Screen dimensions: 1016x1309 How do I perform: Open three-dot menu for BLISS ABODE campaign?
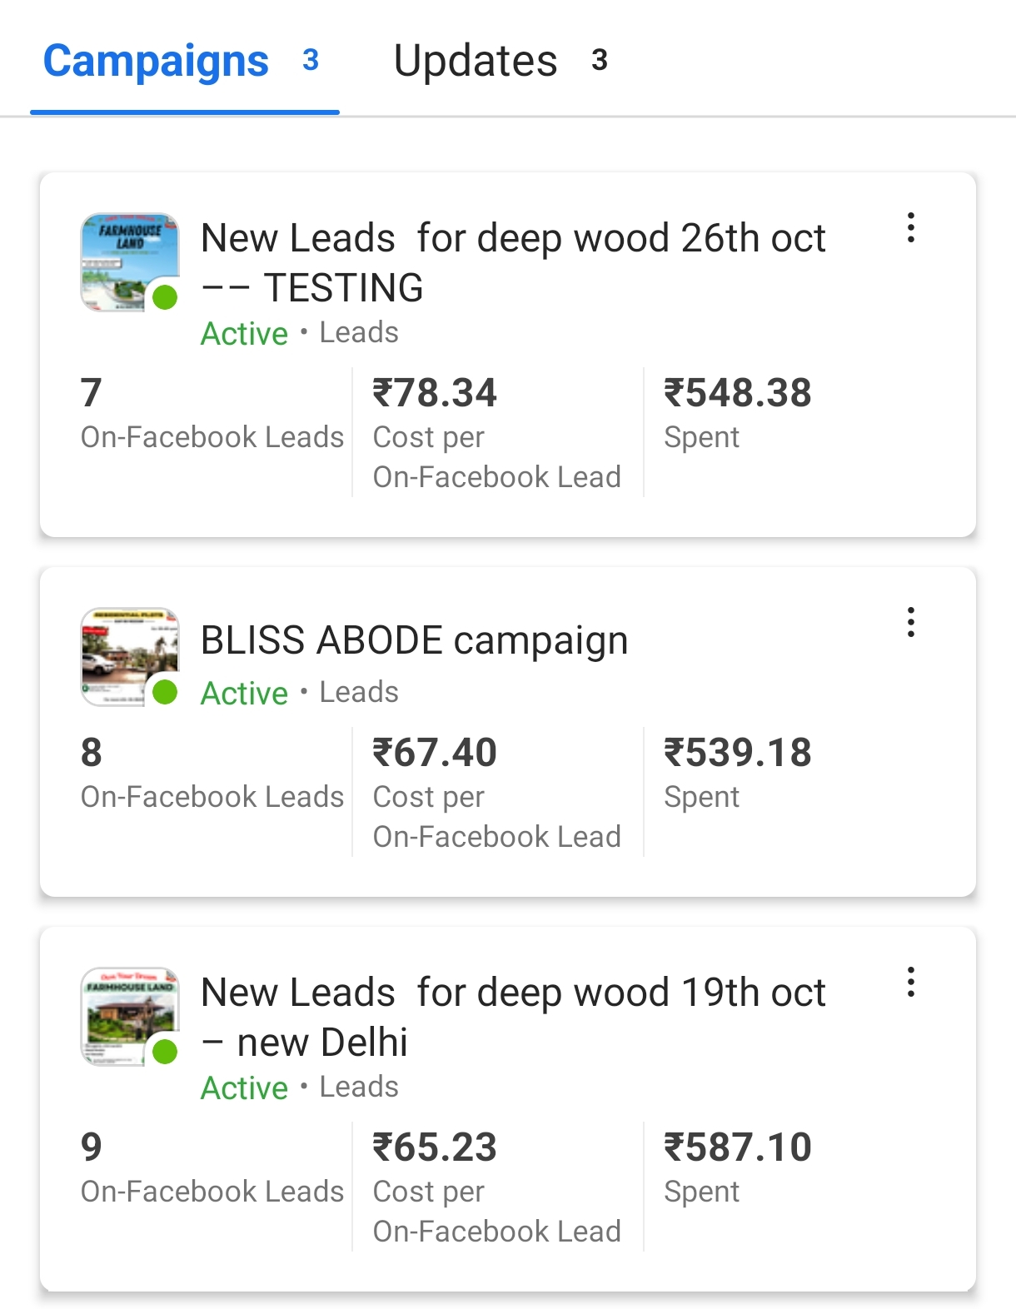pos(910,622)
